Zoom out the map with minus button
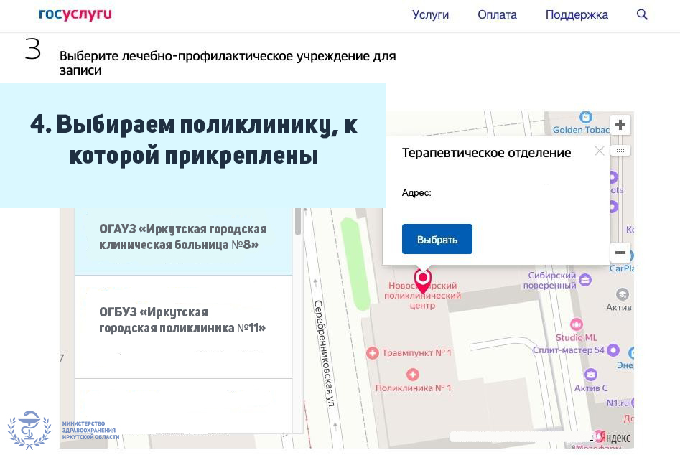The image size is (680, 455). pos(620,253)
